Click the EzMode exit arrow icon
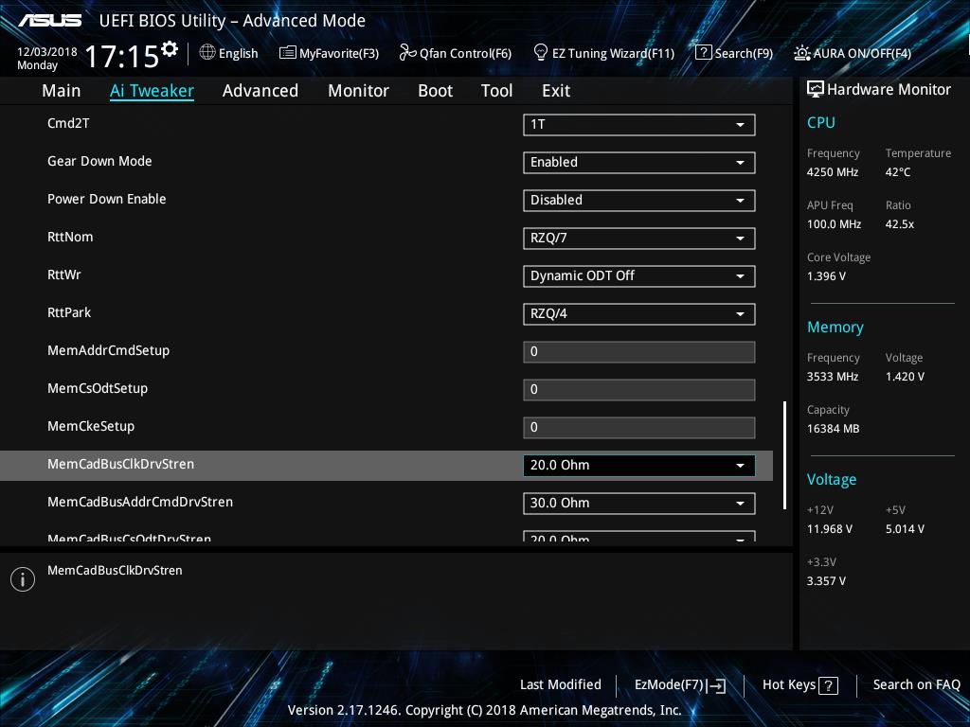 coord(716,685)
